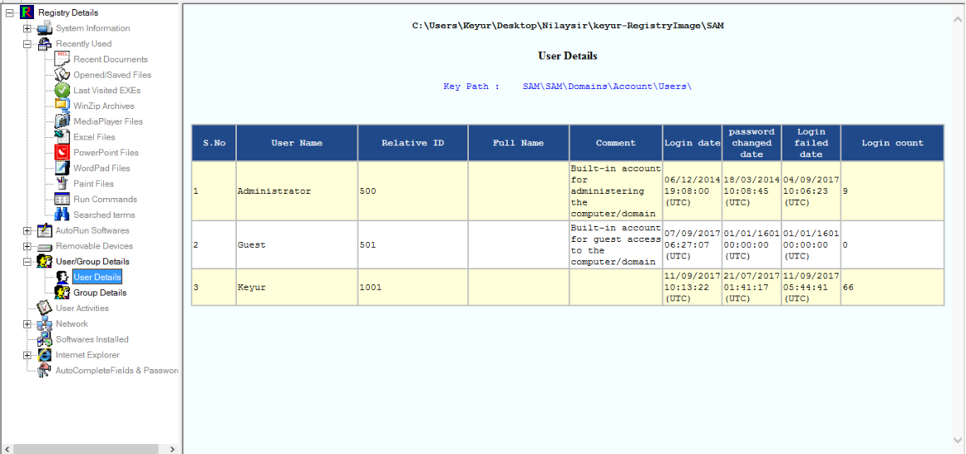Click the Group Details people icon
The width and height of the screenshot is (966, 454).
click(x=63, y=292)
